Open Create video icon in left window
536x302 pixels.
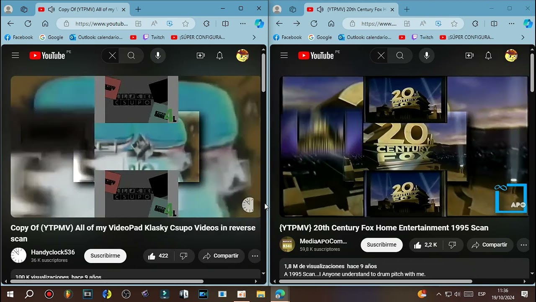[x=201, y=55]
